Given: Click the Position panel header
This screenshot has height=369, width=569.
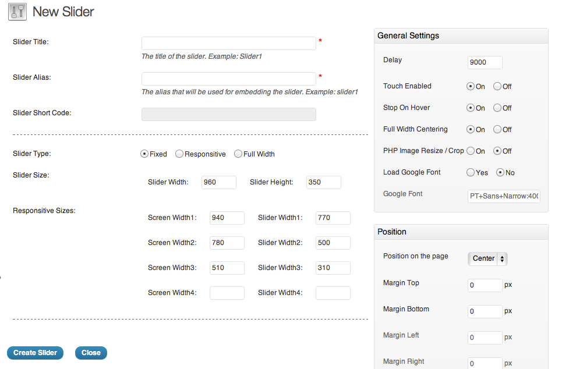Looking at the screenshot, I should click(461, 232).
